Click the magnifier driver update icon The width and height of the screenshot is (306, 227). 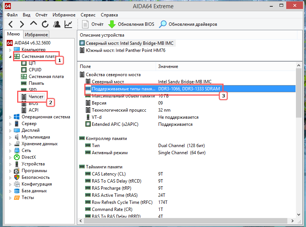163,24
